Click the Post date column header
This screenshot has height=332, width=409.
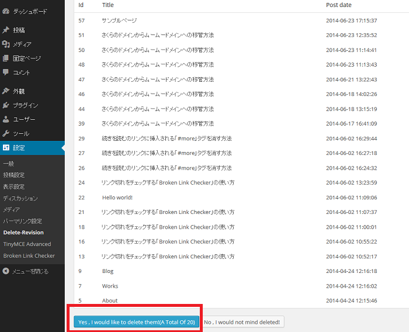(x=338, y=5)
